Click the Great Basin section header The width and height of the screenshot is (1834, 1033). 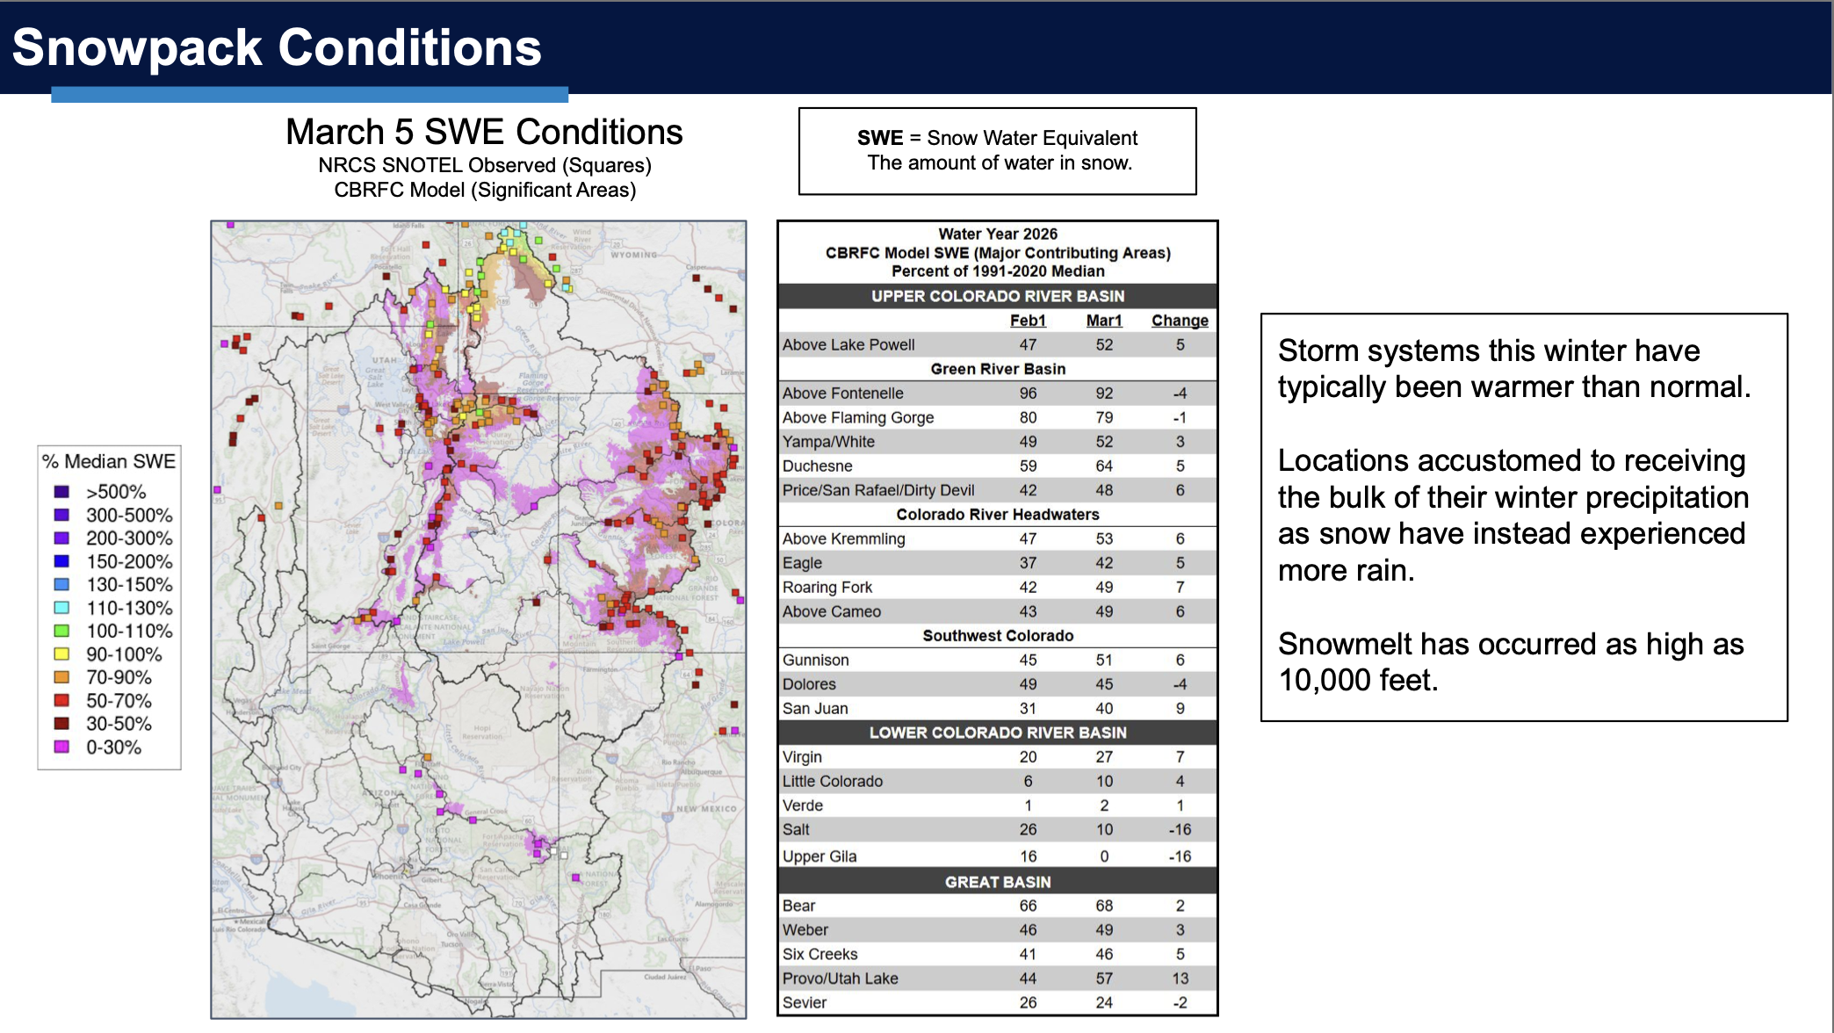(997, 882)
